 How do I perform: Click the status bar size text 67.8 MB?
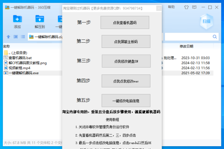click(20, 143)
